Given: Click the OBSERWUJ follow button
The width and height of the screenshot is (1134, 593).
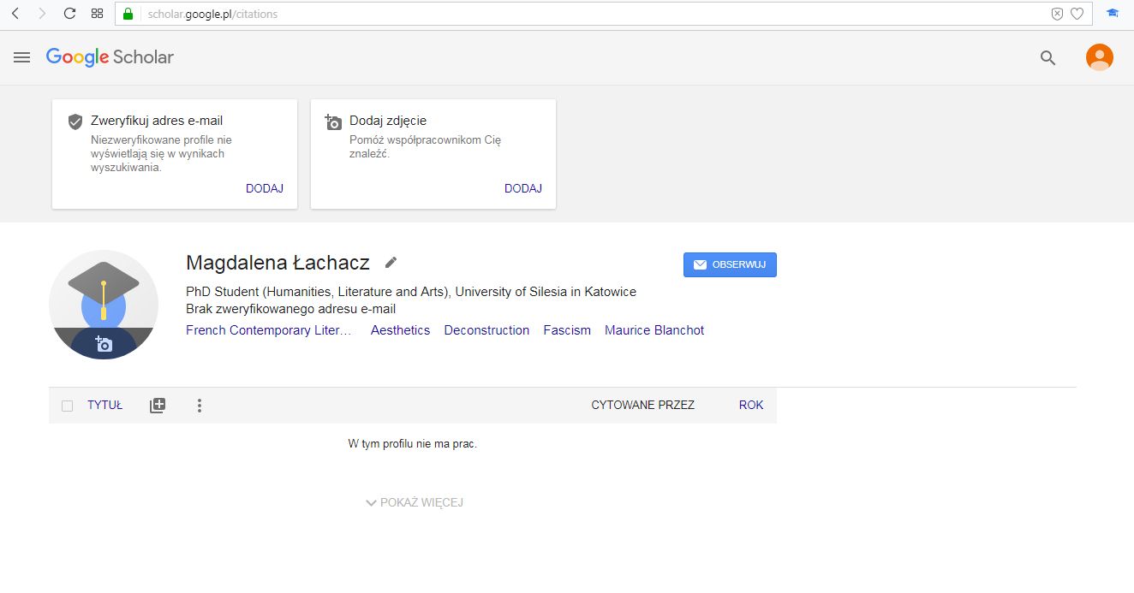Looking at the screenshot, I should click(x=730, y=265).
